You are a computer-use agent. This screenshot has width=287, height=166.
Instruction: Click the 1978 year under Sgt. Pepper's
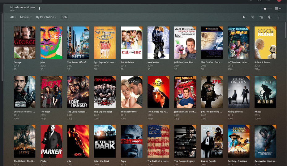[96, 66]
